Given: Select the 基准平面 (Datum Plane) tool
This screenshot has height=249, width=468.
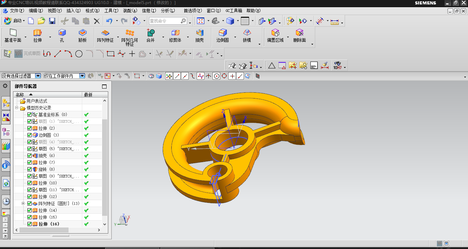Looking at the screenshot, I should (x=13, y=33).
